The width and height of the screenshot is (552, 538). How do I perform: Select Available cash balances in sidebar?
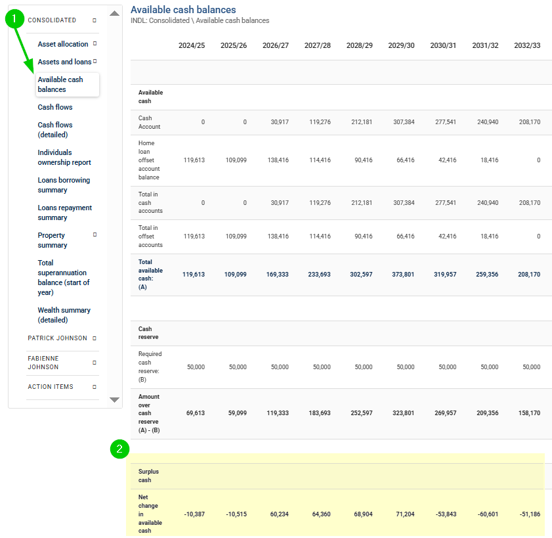pyautogui.click(x=60, y=84)
